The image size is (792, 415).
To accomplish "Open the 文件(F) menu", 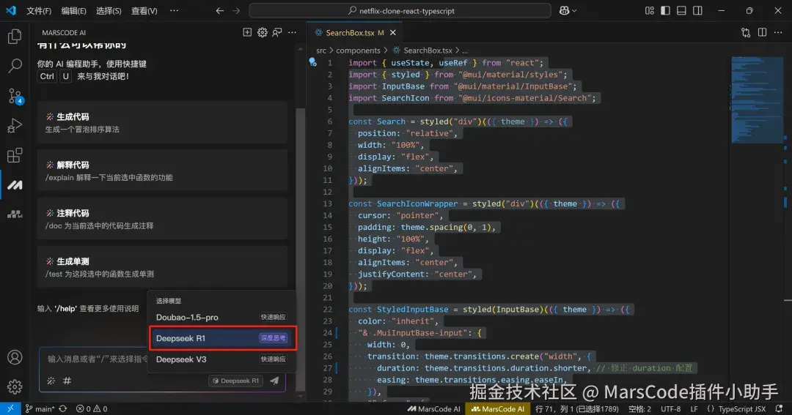I will click(39, 10).
